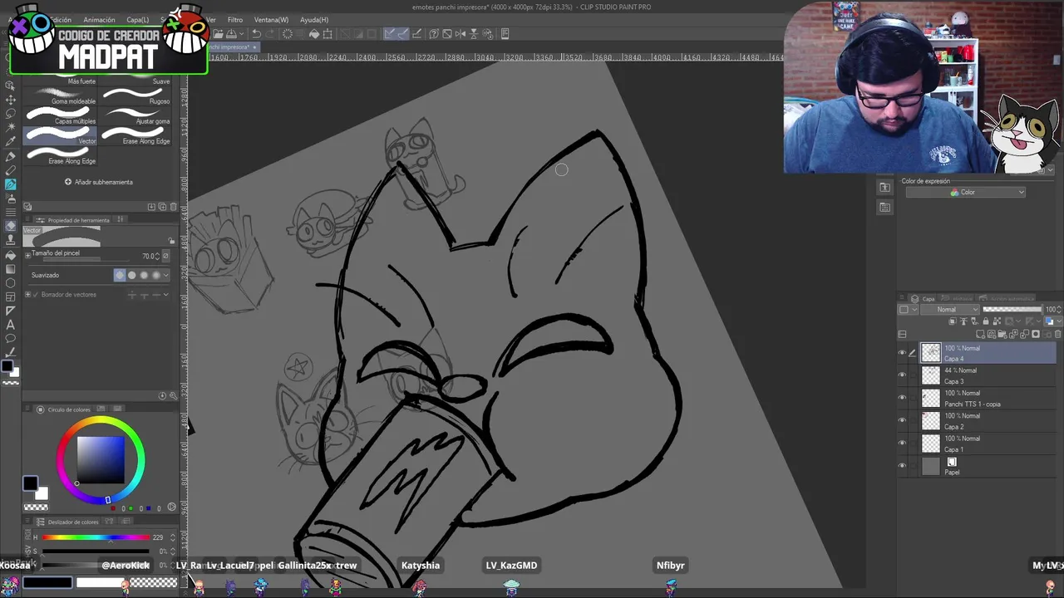Create new layer folder icon
The image size is (1064, 598).
click(x=1002, y=334)
